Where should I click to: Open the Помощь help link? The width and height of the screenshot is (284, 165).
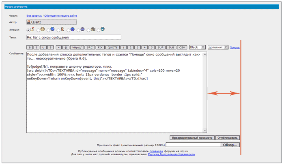coord(235,48)
